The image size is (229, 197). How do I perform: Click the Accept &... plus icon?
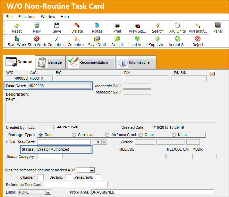pos(177,39)
